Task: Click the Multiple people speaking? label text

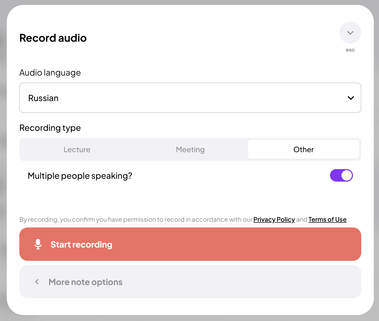Action: pyautogui.click(x=80, y=176)
